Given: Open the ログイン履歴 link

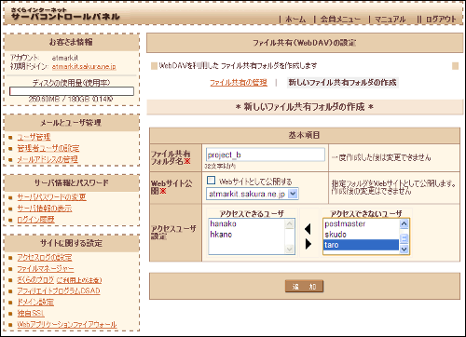Looking at the screenshot, I should point(36,220).
